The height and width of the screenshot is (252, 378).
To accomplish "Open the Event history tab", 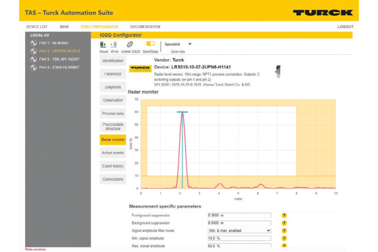I will pyautogui.click(x=113, y=166).
